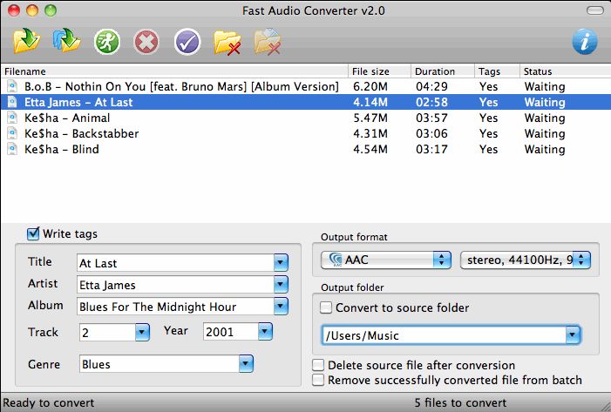Viewport: 611px width, 412px height.
Task: Click the file icon for B.o.B row
Action: (12, 86)
